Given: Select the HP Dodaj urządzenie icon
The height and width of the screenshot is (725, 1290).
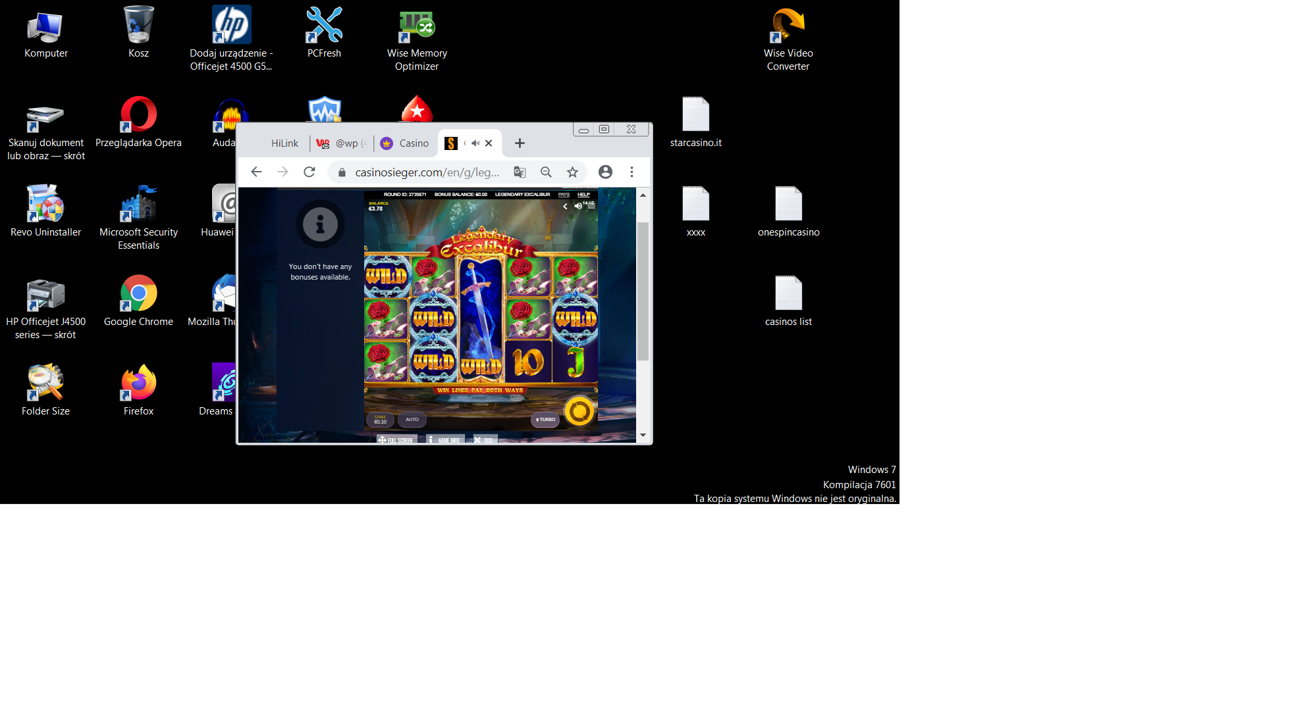Looking at the screenshot, I should coord(231,39).
